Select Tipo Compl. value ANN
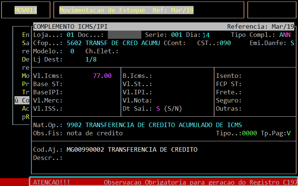298x186 pixels. (x=285, y=35)
